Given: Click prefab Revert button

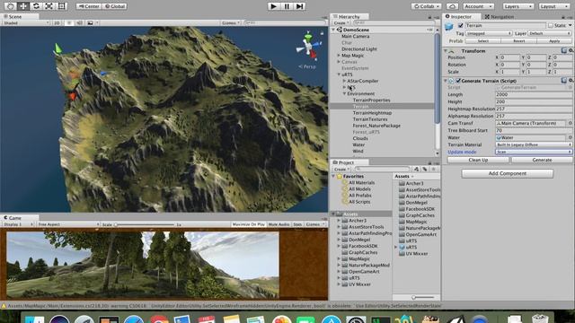Looking at the screenshot, I should pyautogui.click(x=519, y=41).
